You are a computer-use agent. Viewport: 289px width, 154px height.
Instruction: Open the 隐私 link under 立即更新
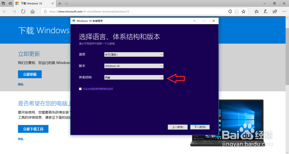(21, 85)
